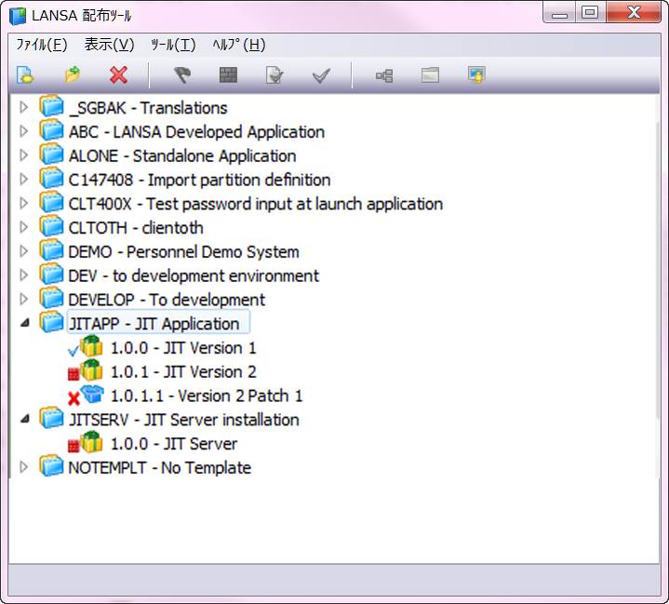Click the brick wall toolbar icon
This screenshot has width=669, height=604.
tap(228, 75)
